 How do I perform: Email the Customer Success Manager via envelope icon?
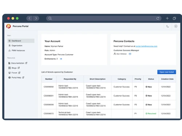[130, 54]
